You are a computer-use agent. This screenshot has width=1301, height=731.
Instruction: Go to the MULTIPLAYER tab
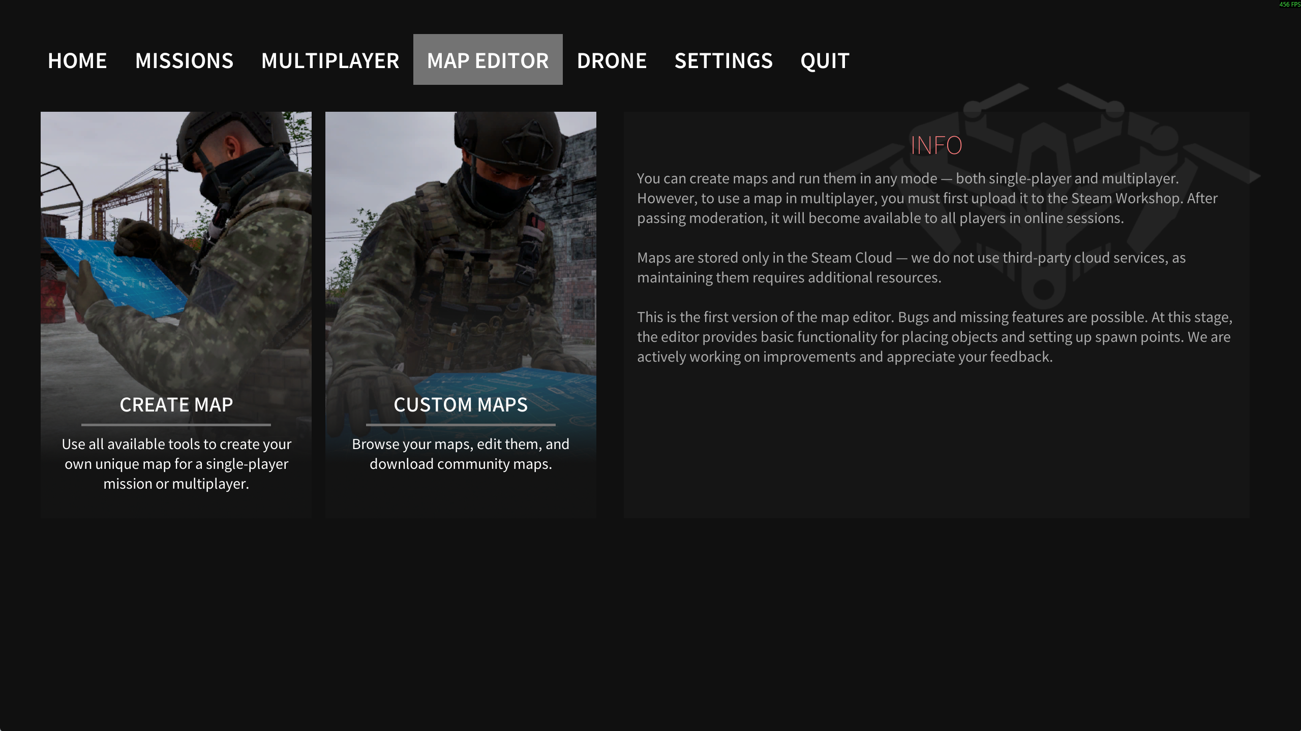pyautogui.click(x=330, y=60)
